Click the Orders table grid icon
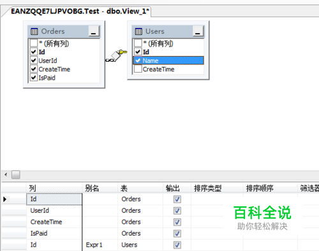The image size is (319, 251). click(x=34, y=31)
